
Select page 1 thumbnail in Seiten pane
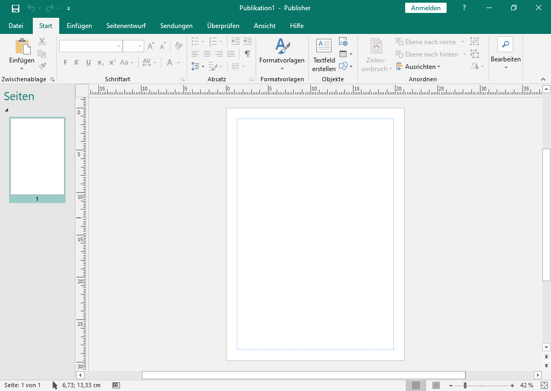(x=37, y=156)
